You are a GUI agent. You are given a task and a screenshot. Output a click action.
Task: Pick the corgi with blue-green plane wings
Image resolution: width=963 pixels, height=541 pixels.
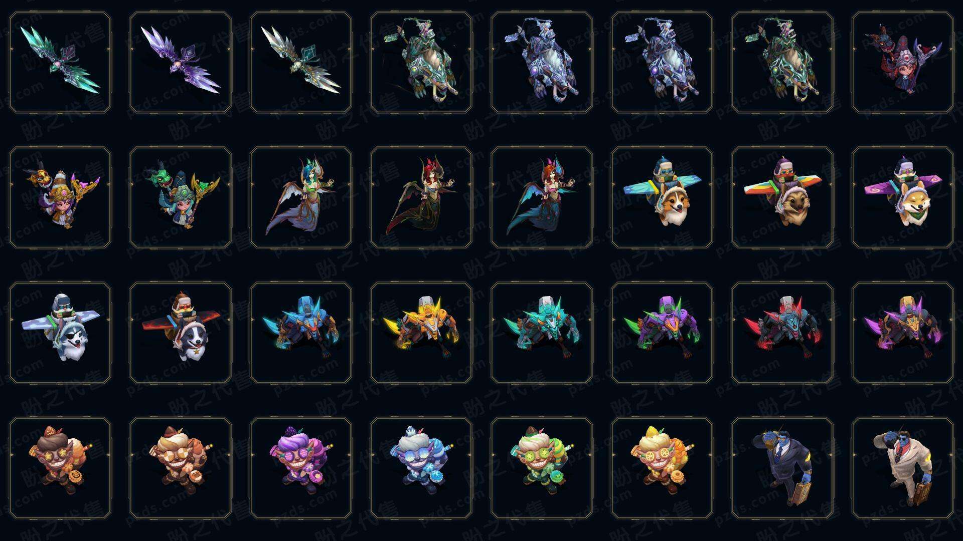(662, 197)
